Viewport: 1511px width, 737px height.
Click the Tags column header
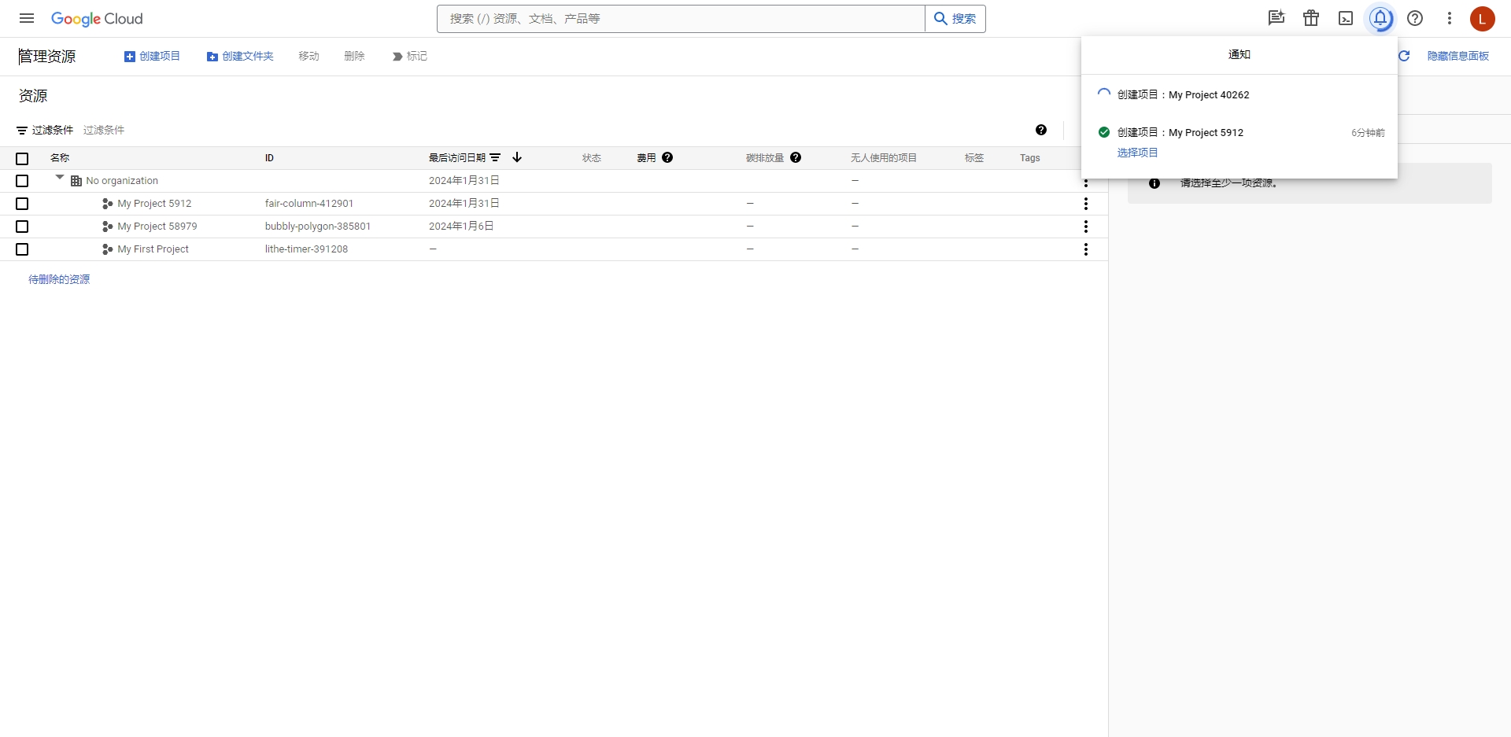click(1030, 158)
